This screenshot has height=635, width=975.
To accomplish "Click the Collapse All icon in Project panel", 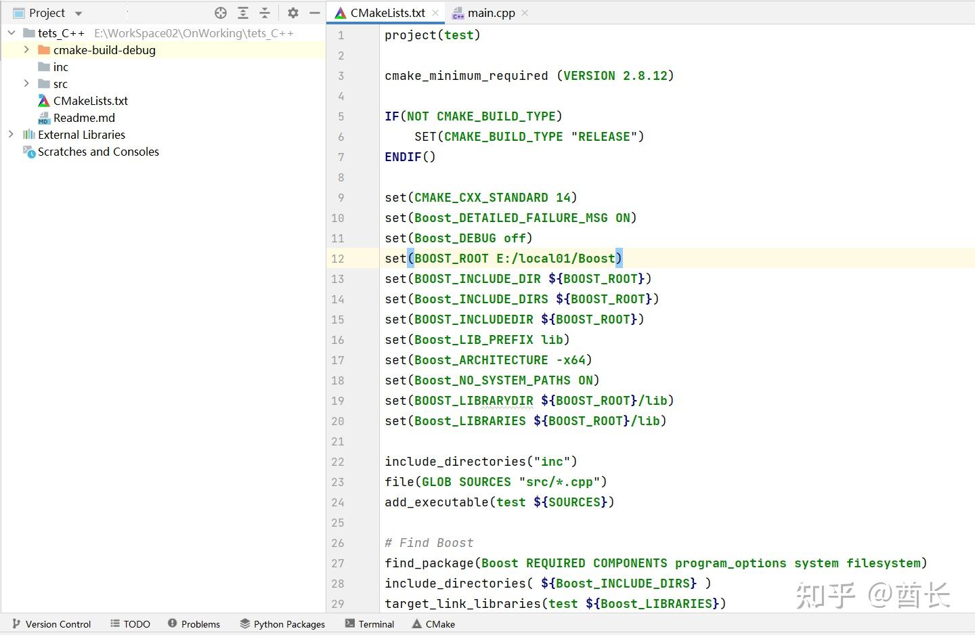I will (x=265, y=13).
